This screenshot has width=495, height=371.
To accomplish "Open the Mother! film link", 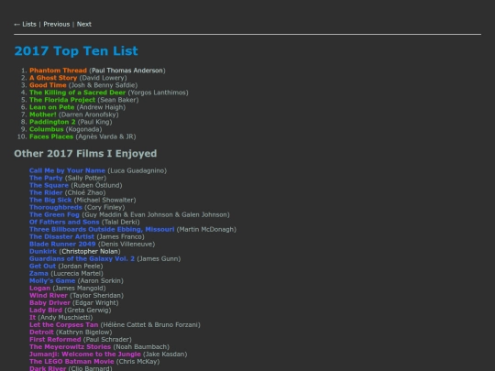I will point(42,115).
